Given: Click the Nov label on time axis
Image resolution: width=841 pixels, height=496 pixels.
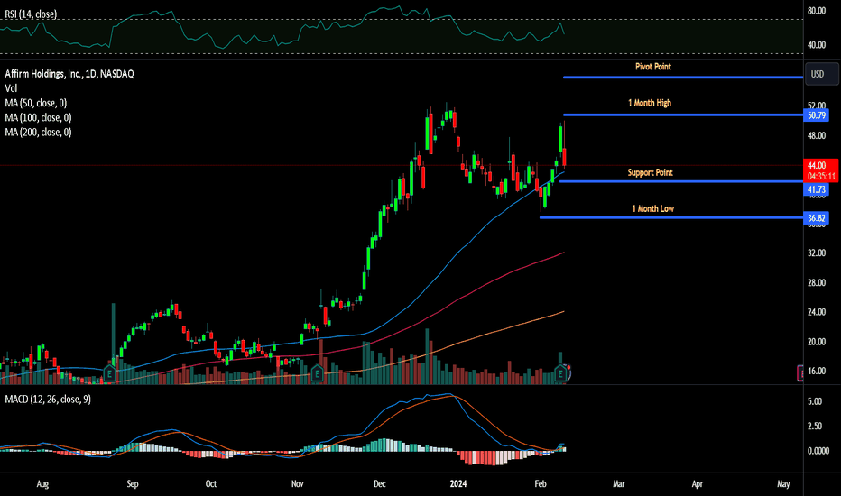Looking at the screenshot, I should [x=297, y=483].
